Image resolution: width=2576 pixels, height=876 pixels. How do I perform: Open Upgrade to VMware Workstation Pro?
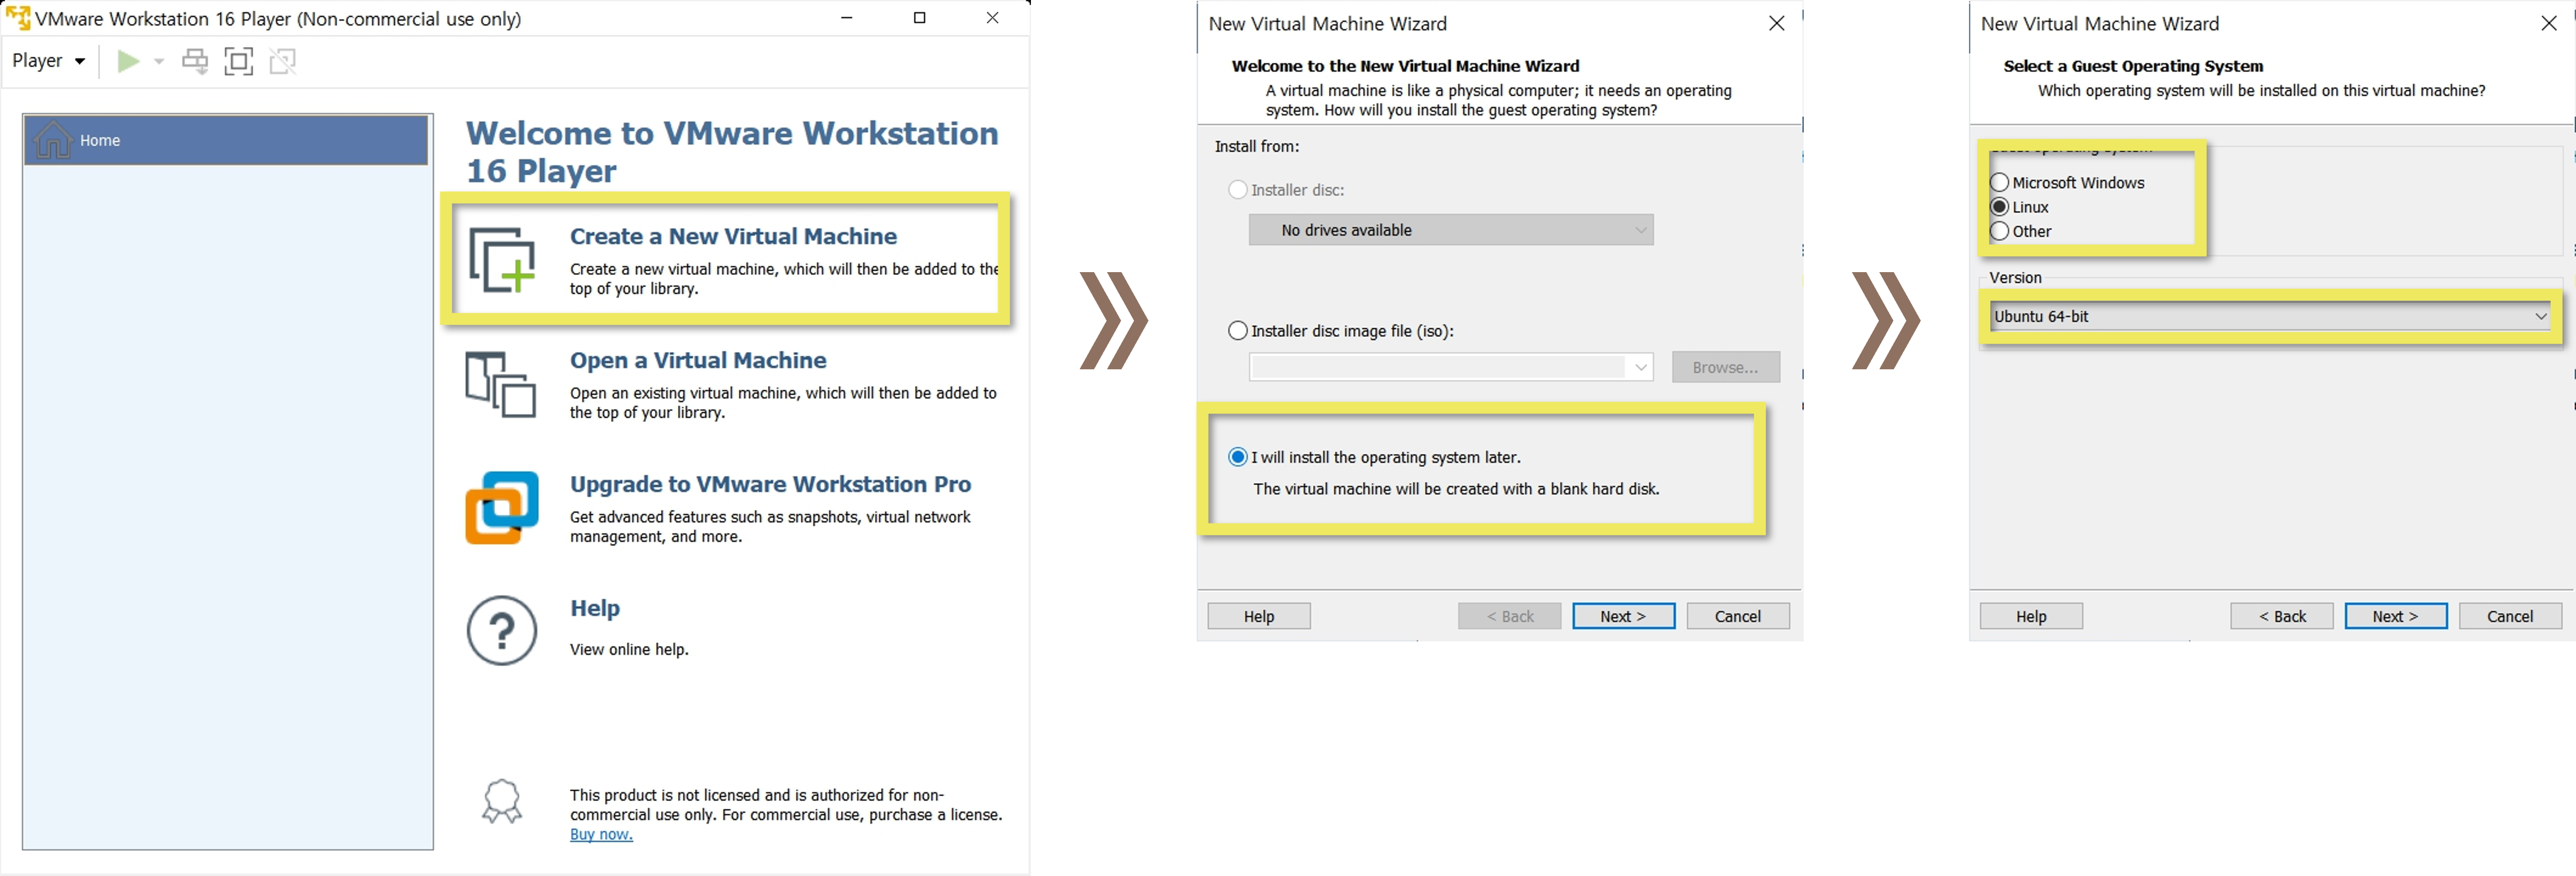pos(770,485)
